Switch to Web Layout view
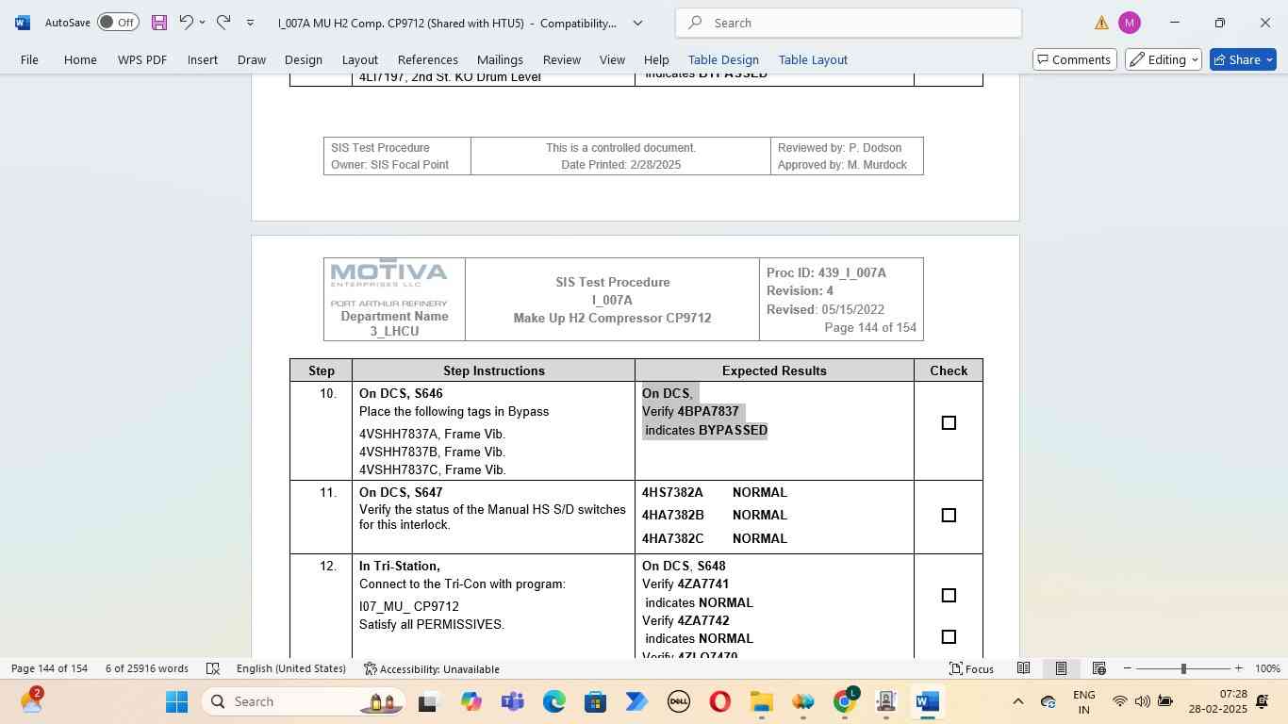Image resolution: width=1288 pixels, height=724 pixels. (x=1098, y=668)
